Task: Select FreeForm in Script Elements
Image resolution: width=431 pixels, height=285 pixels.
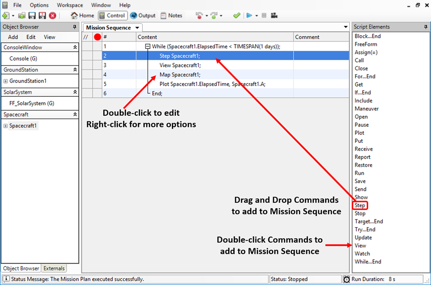Action: click(366, 44)
